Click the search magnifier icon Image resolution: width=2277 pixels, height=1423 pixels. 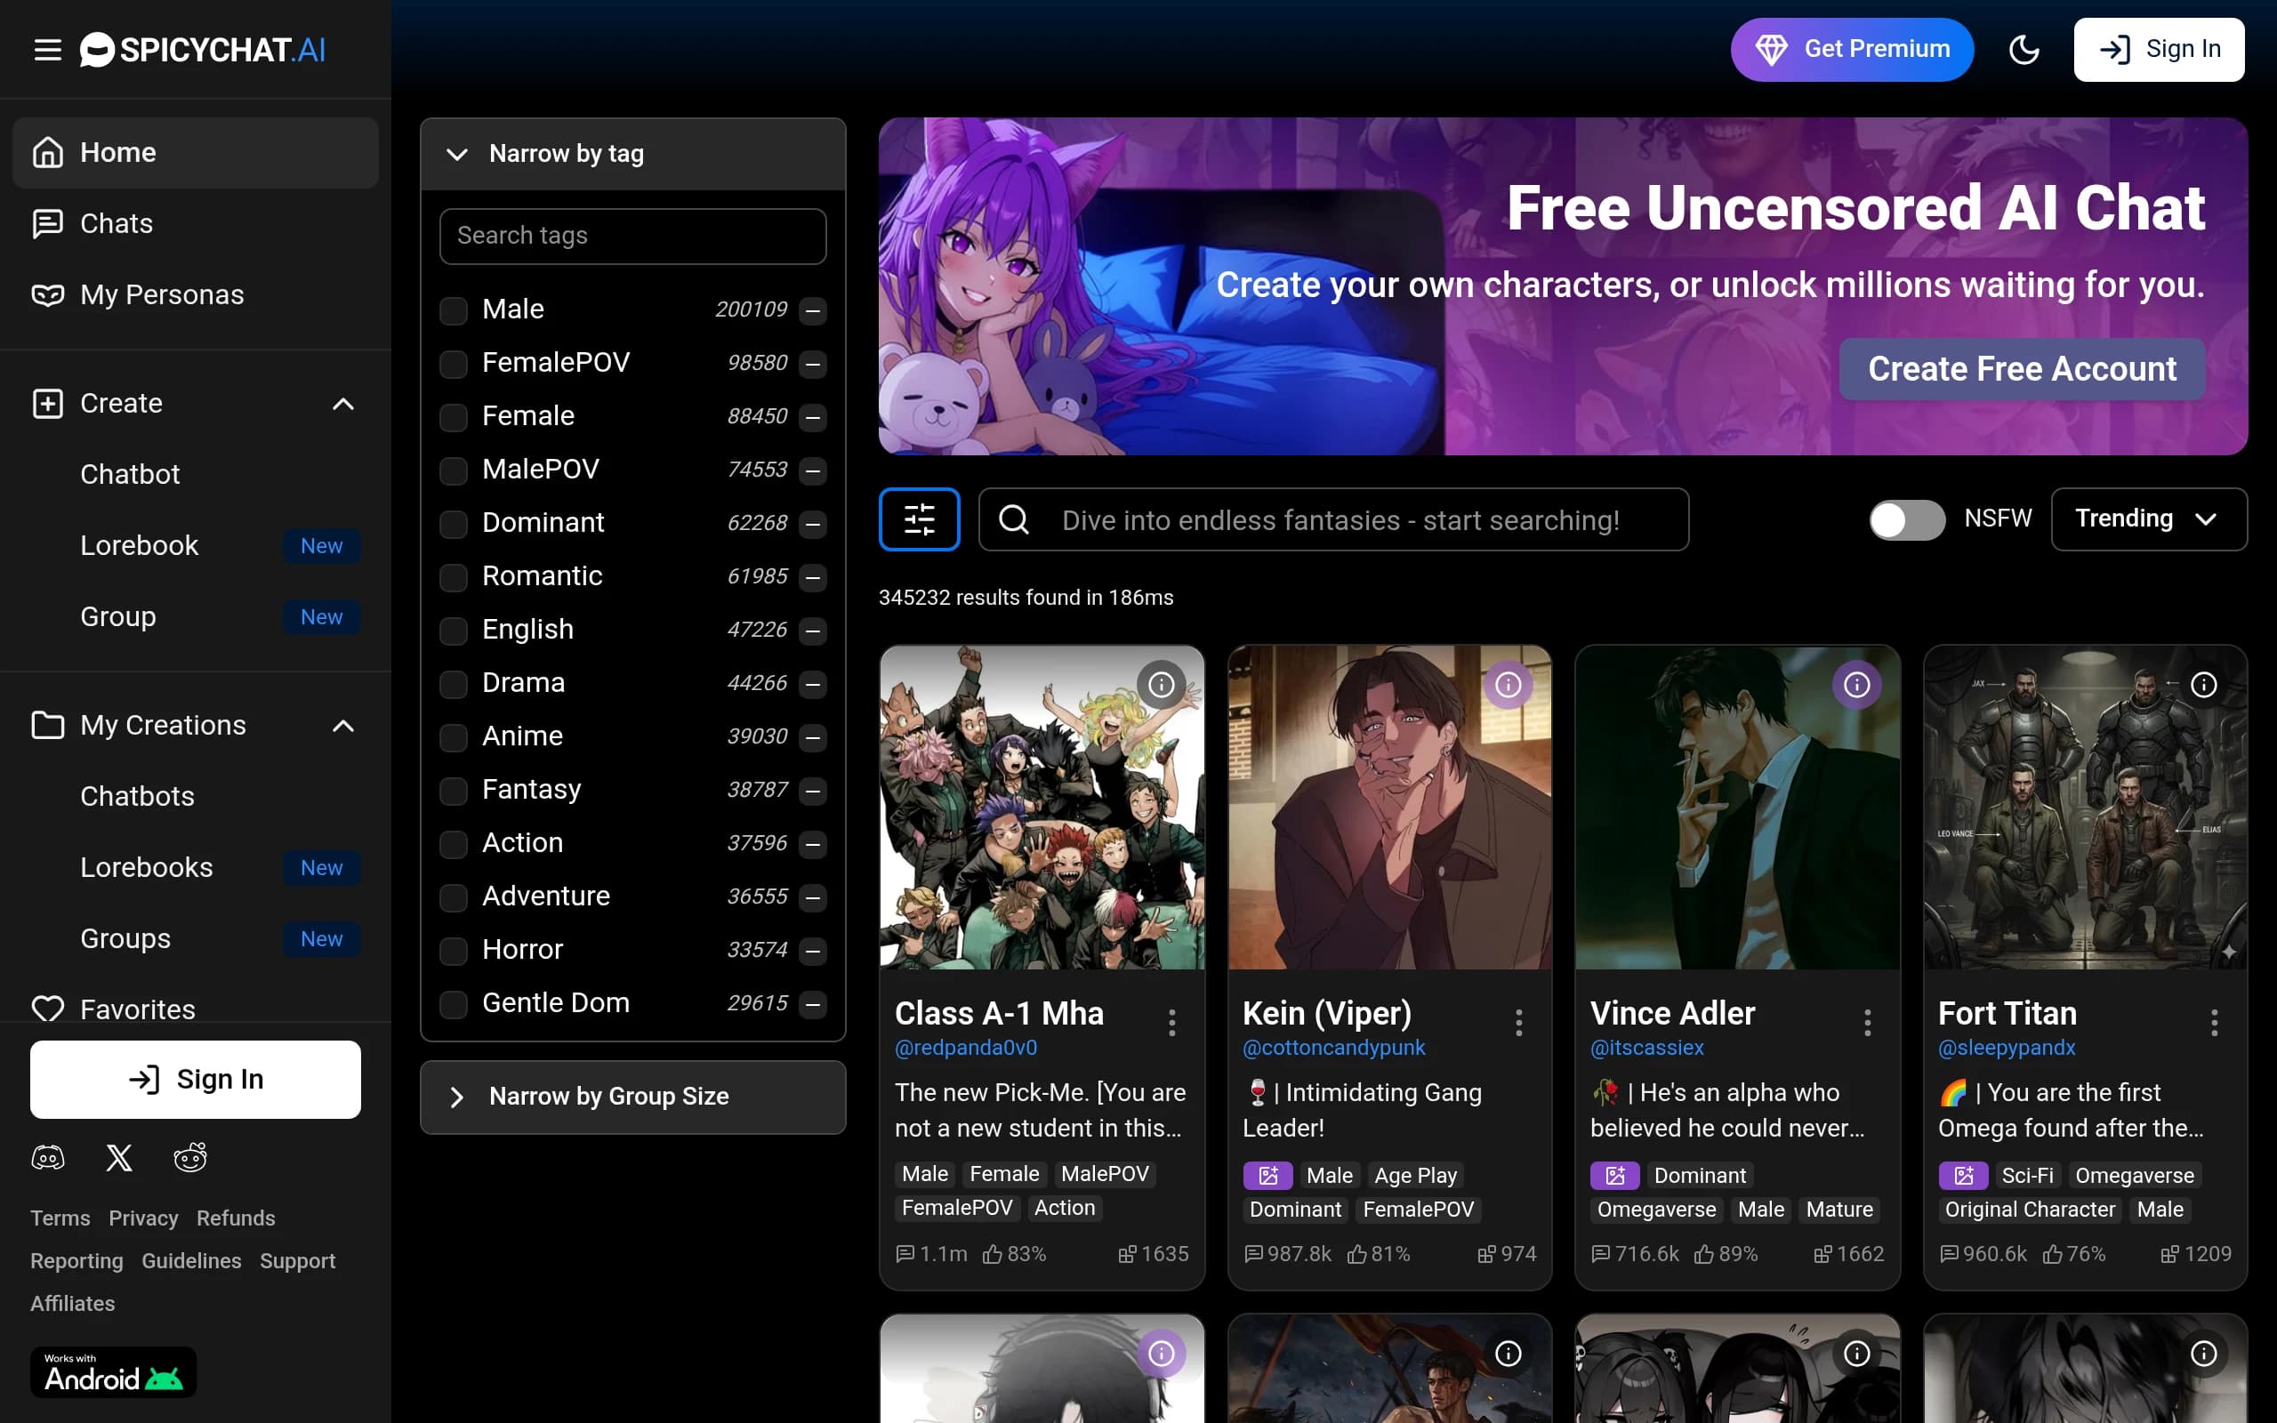pyautogui.click(x=1013, y=519)
